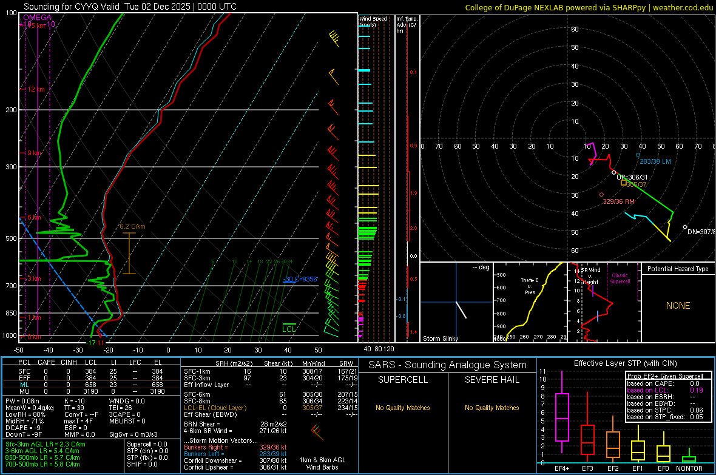Click the 'Supercell = 0.0' value

[147, 444]
